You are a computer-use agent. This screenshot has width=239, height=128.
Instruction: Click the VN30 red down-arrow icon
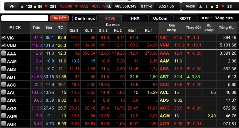coord(222,6)
